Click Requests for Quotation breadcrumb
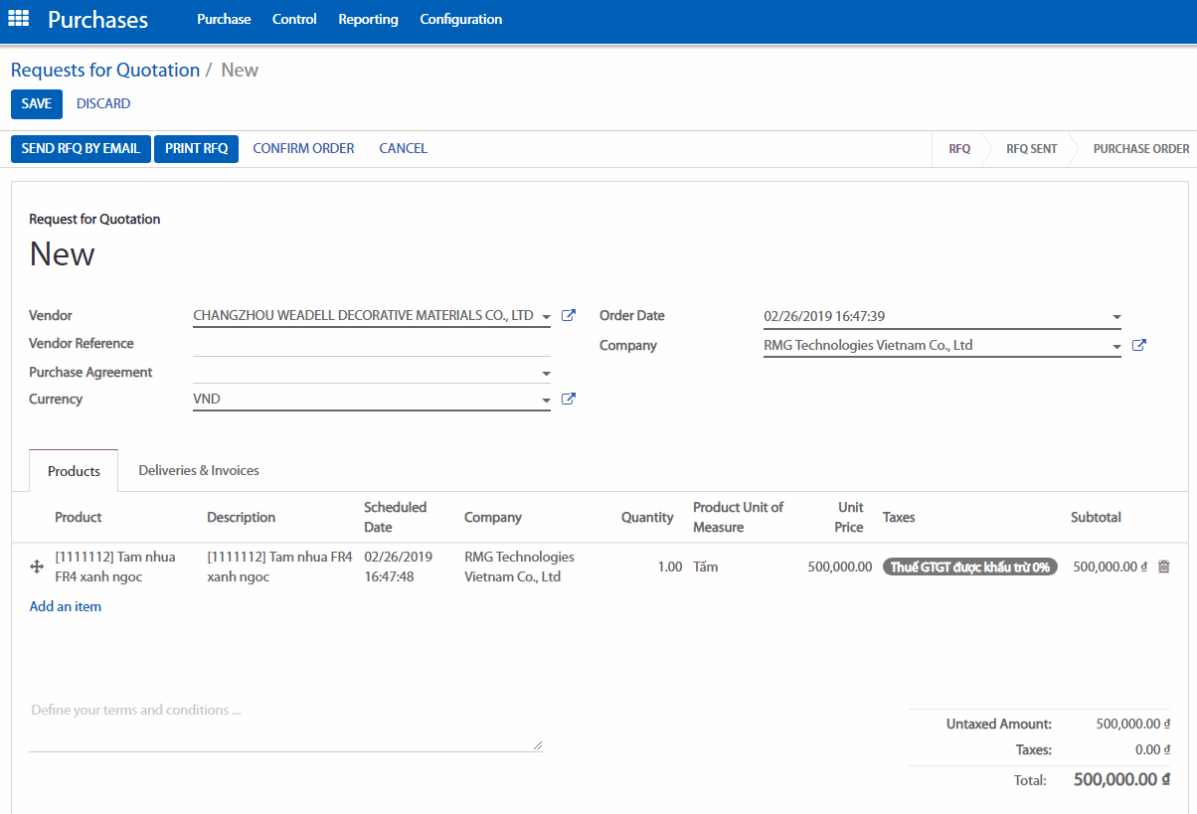 (105, 70)
